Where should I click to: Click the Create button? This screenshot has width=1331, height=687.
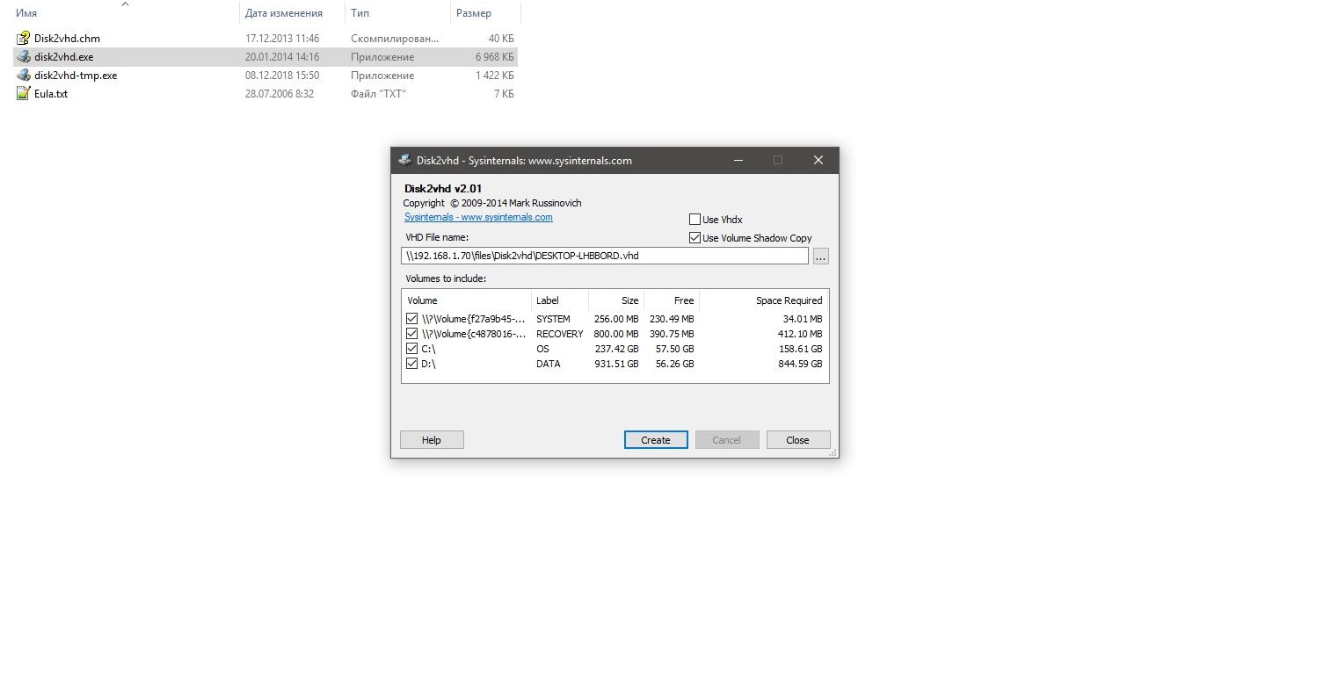click(656, 440)
